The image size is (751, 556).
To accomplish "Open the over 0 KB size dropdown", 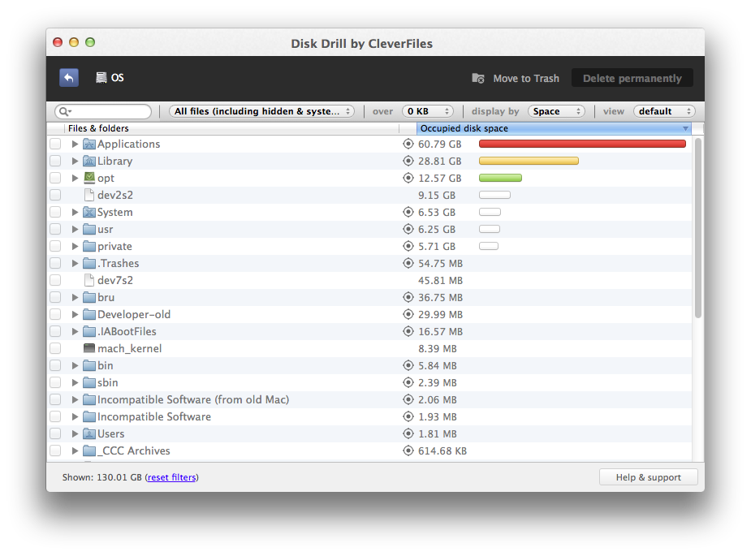I will click(x=427, y=111).
